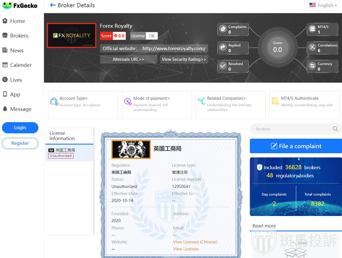
Task: Go to News in the sidebar
Action: point(17,50)
